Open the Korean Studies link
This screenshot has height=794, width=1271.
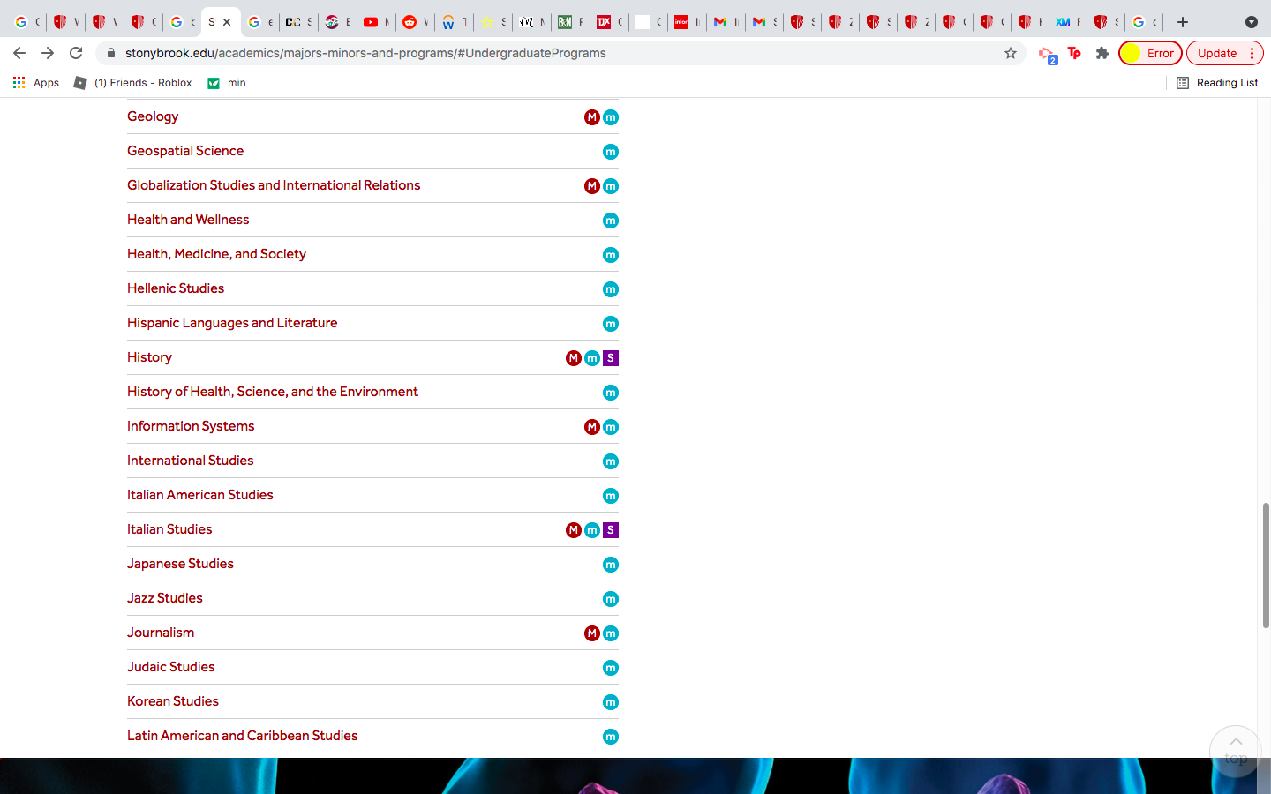173,701
